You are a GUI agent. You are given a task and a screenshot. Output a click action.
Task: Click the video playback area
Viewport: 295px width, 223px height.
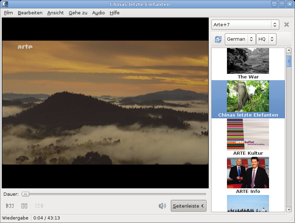click(105, 103)
